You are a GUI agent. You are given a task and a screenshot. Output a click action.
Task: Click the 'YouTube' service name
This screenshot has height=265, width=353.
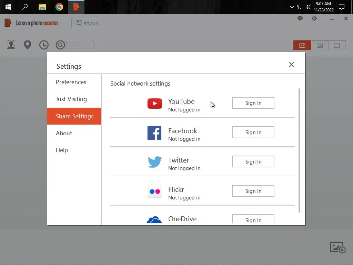[x=181, y=101]
